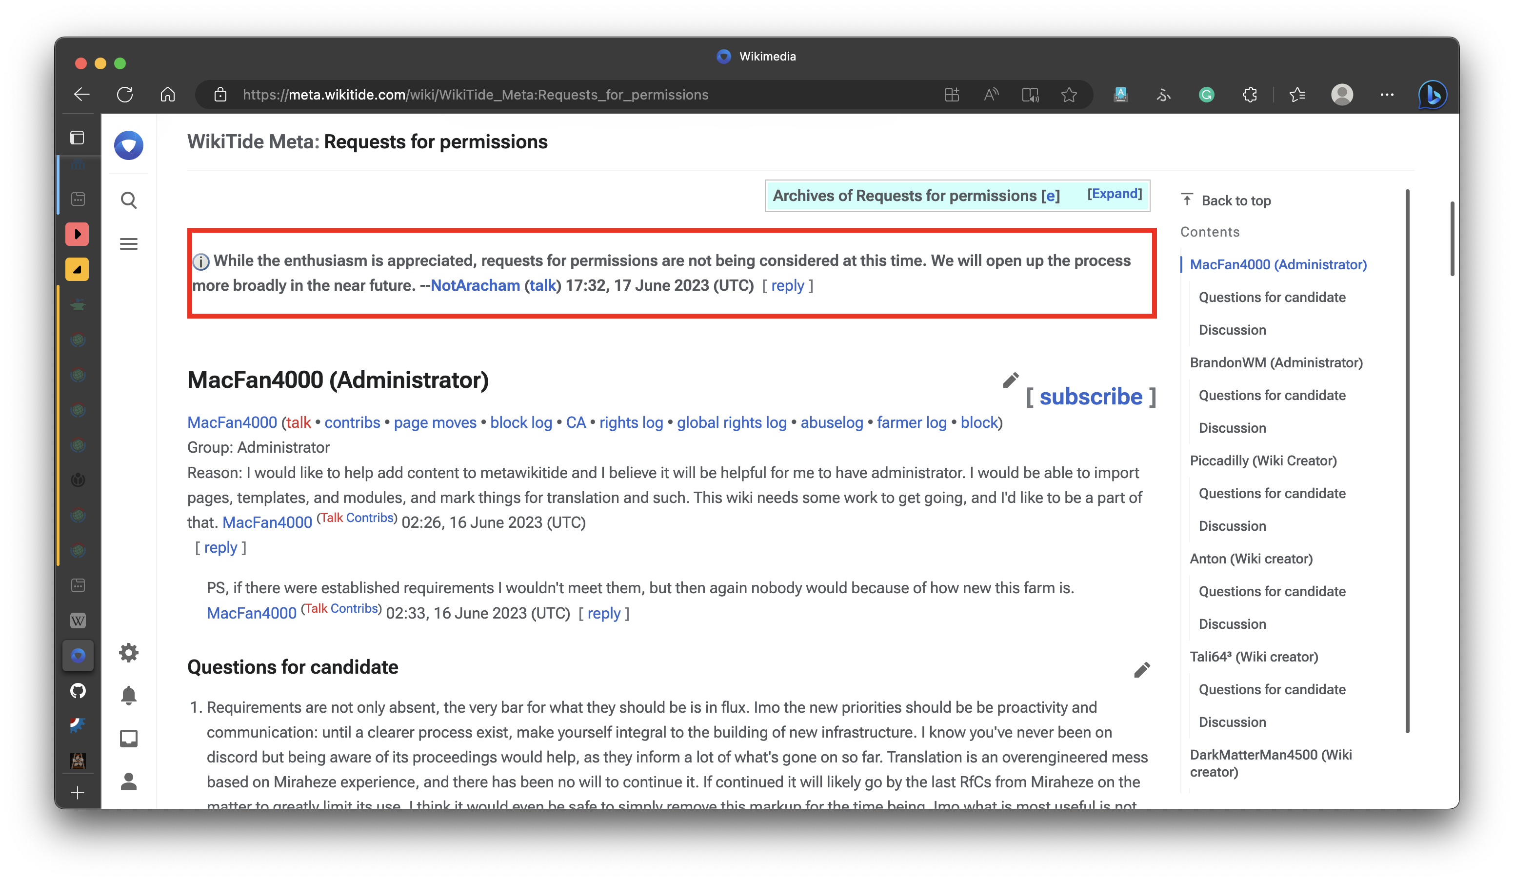Open the three-dot browser options menu
1514x881 pixels.
(1387, 94)
